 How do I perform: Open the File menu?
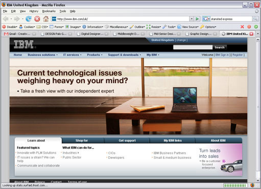5,11
